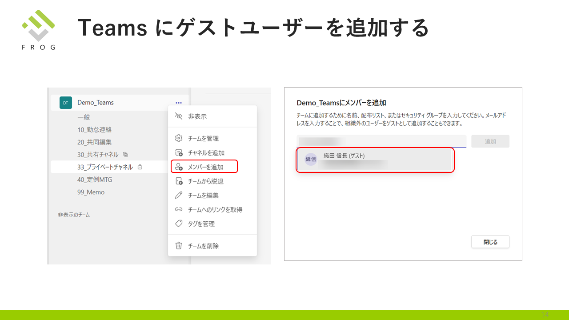
Task: Expand the 非表示のチーム section
Action: tap(74, 215)
